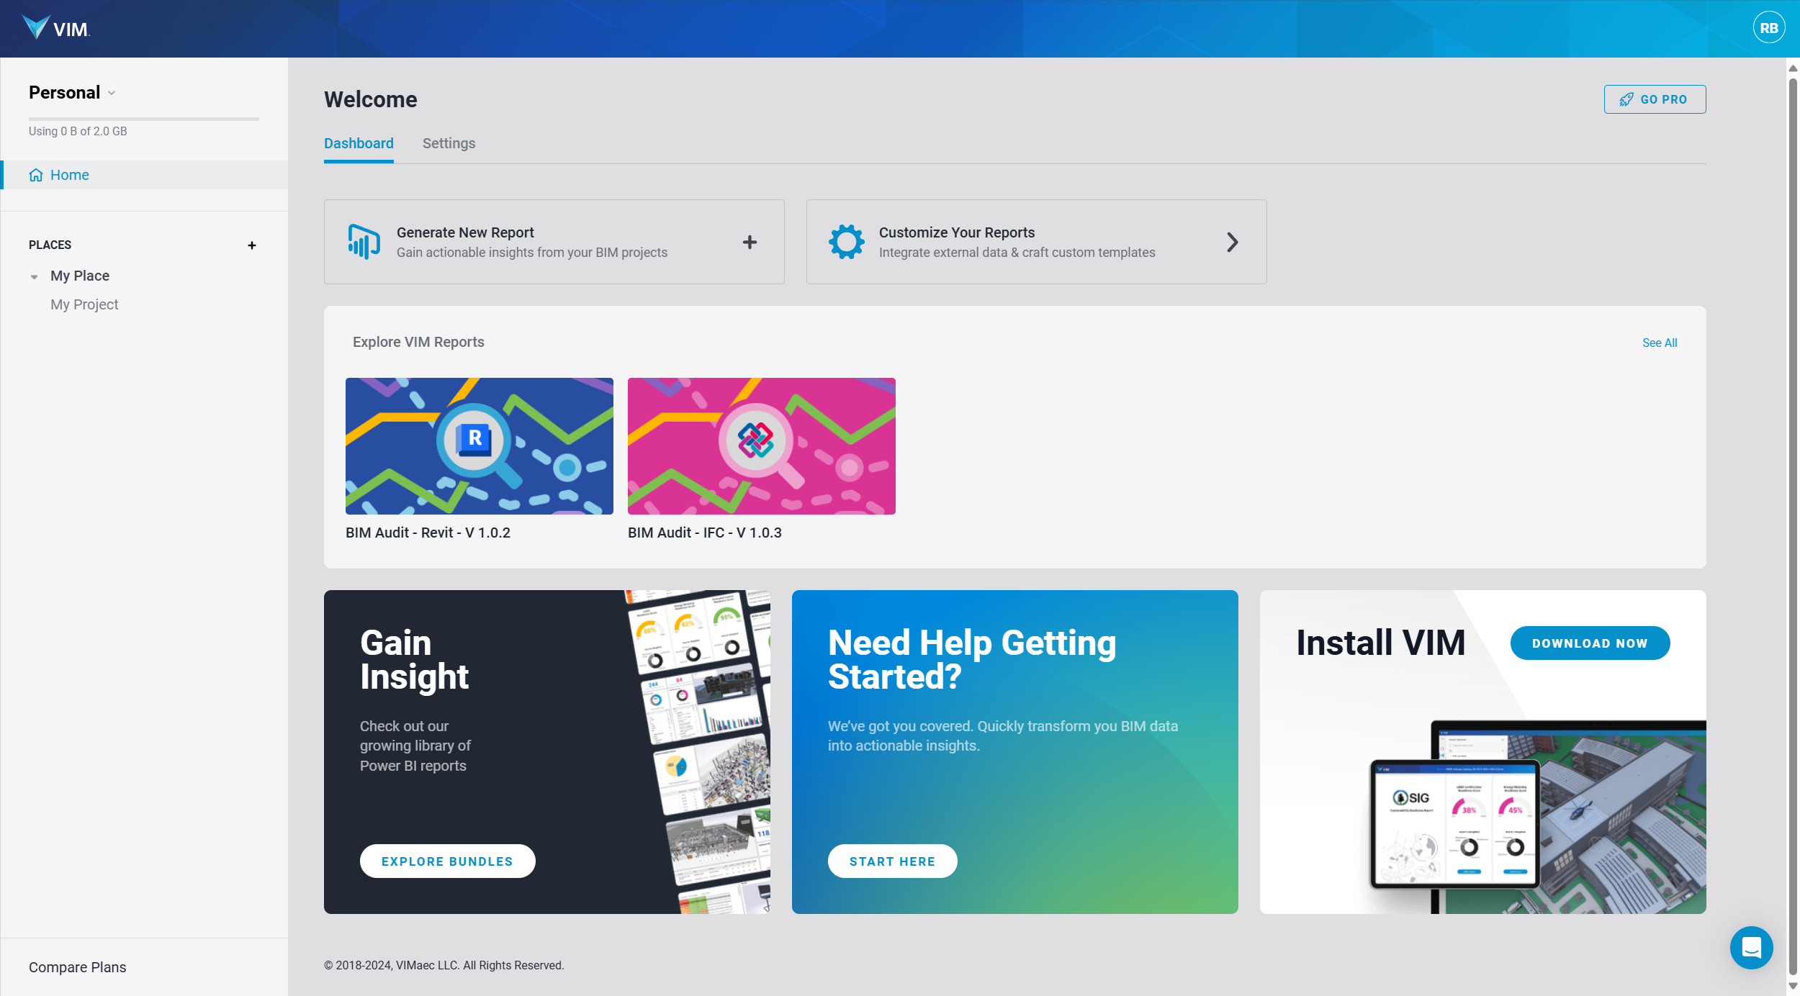Image resolution: width=1800 pixels, height=996 pixels.
Task: Click the BIM Audit Revit report thumbnail
Action: pos(479,445)
